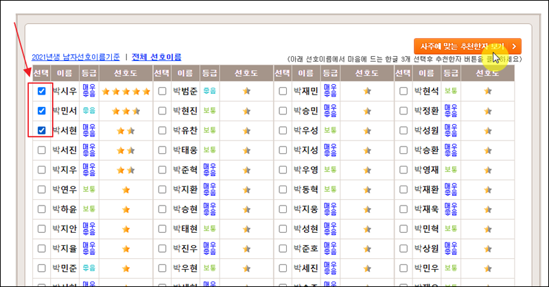Check the 박승민 checkbox
The width and height of the screenshot is (549, 287).
click(x=283, y=111)
